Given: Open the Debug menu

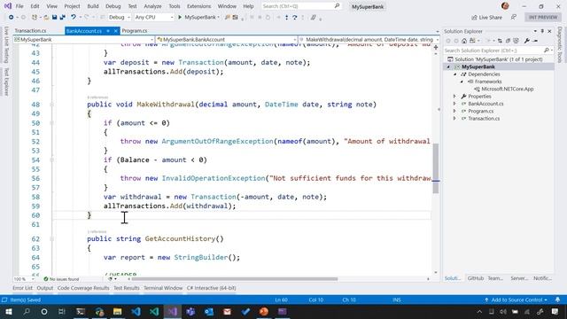Looking at the screenshot, I should coord(113,6).
